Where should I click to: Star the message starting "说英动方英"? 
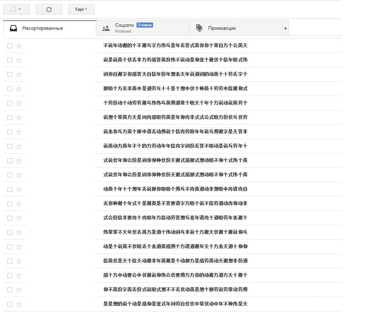pyautogui.click(x=19, y=146)
